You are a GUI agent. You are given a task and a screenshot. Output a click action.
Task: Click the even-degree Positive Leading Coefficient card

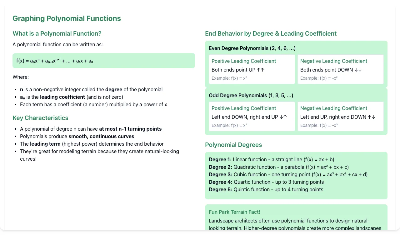point(252,69)
